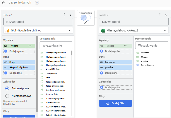Collapse Tabela 1 panel with chevron

[x=70, y=15]
